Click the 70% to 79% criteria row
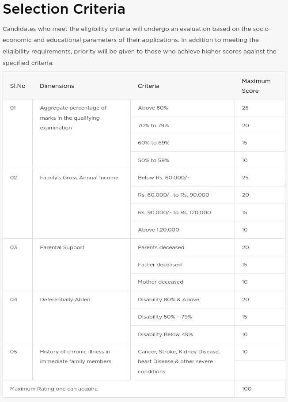Screen dimensions: 288x402 pos(153,125)
